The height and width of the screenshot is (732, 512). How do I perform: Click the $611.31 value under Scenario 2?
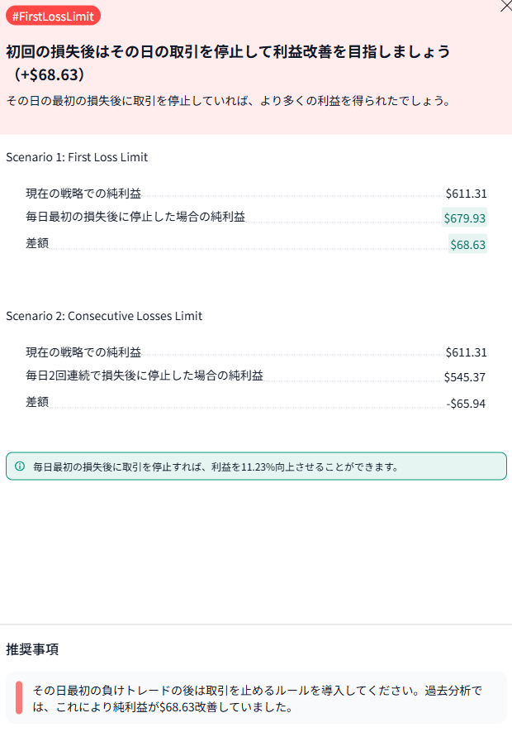click(466, 352)
